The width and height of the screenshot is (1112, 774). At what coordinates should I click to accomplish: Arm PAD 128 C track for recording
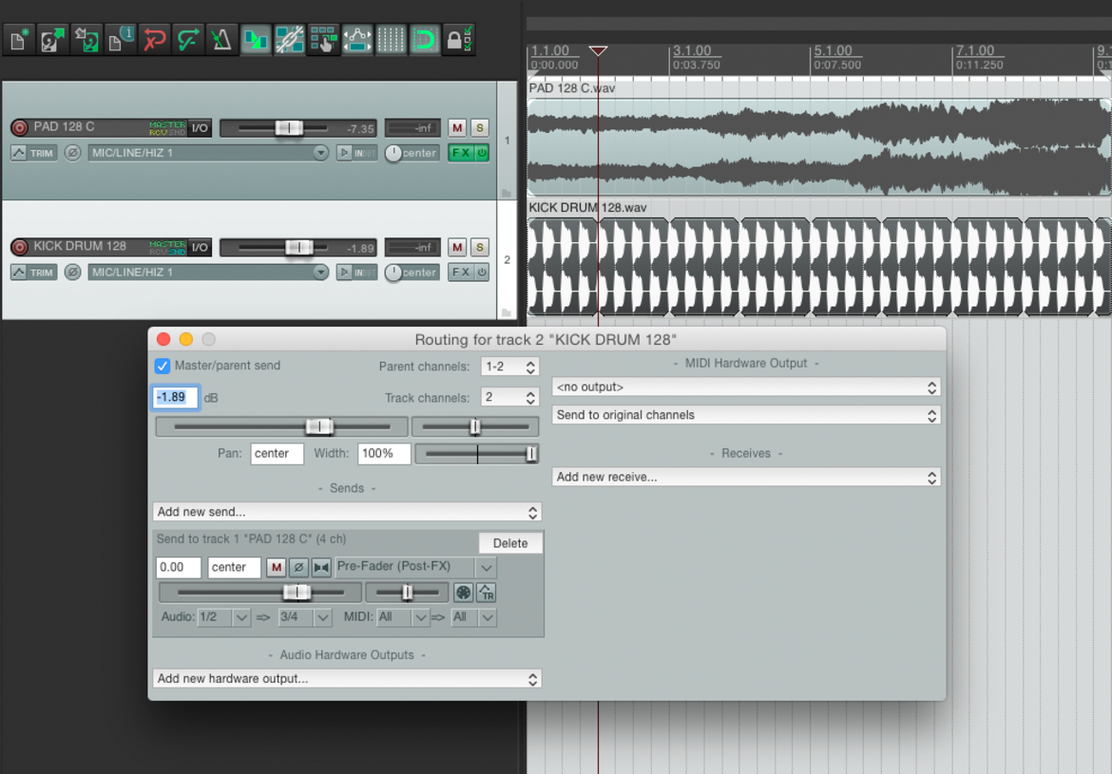click(x=20, y=128)
